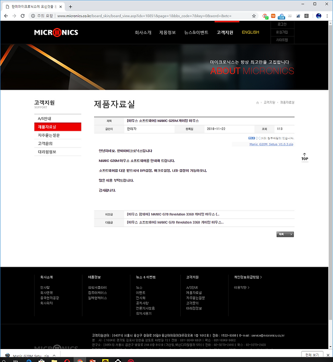The width and height of the screenshot is (333, 362).
Task: Select 제품자료실 in the sidebar
Action: pyautogui.click(x=58, y=127)
